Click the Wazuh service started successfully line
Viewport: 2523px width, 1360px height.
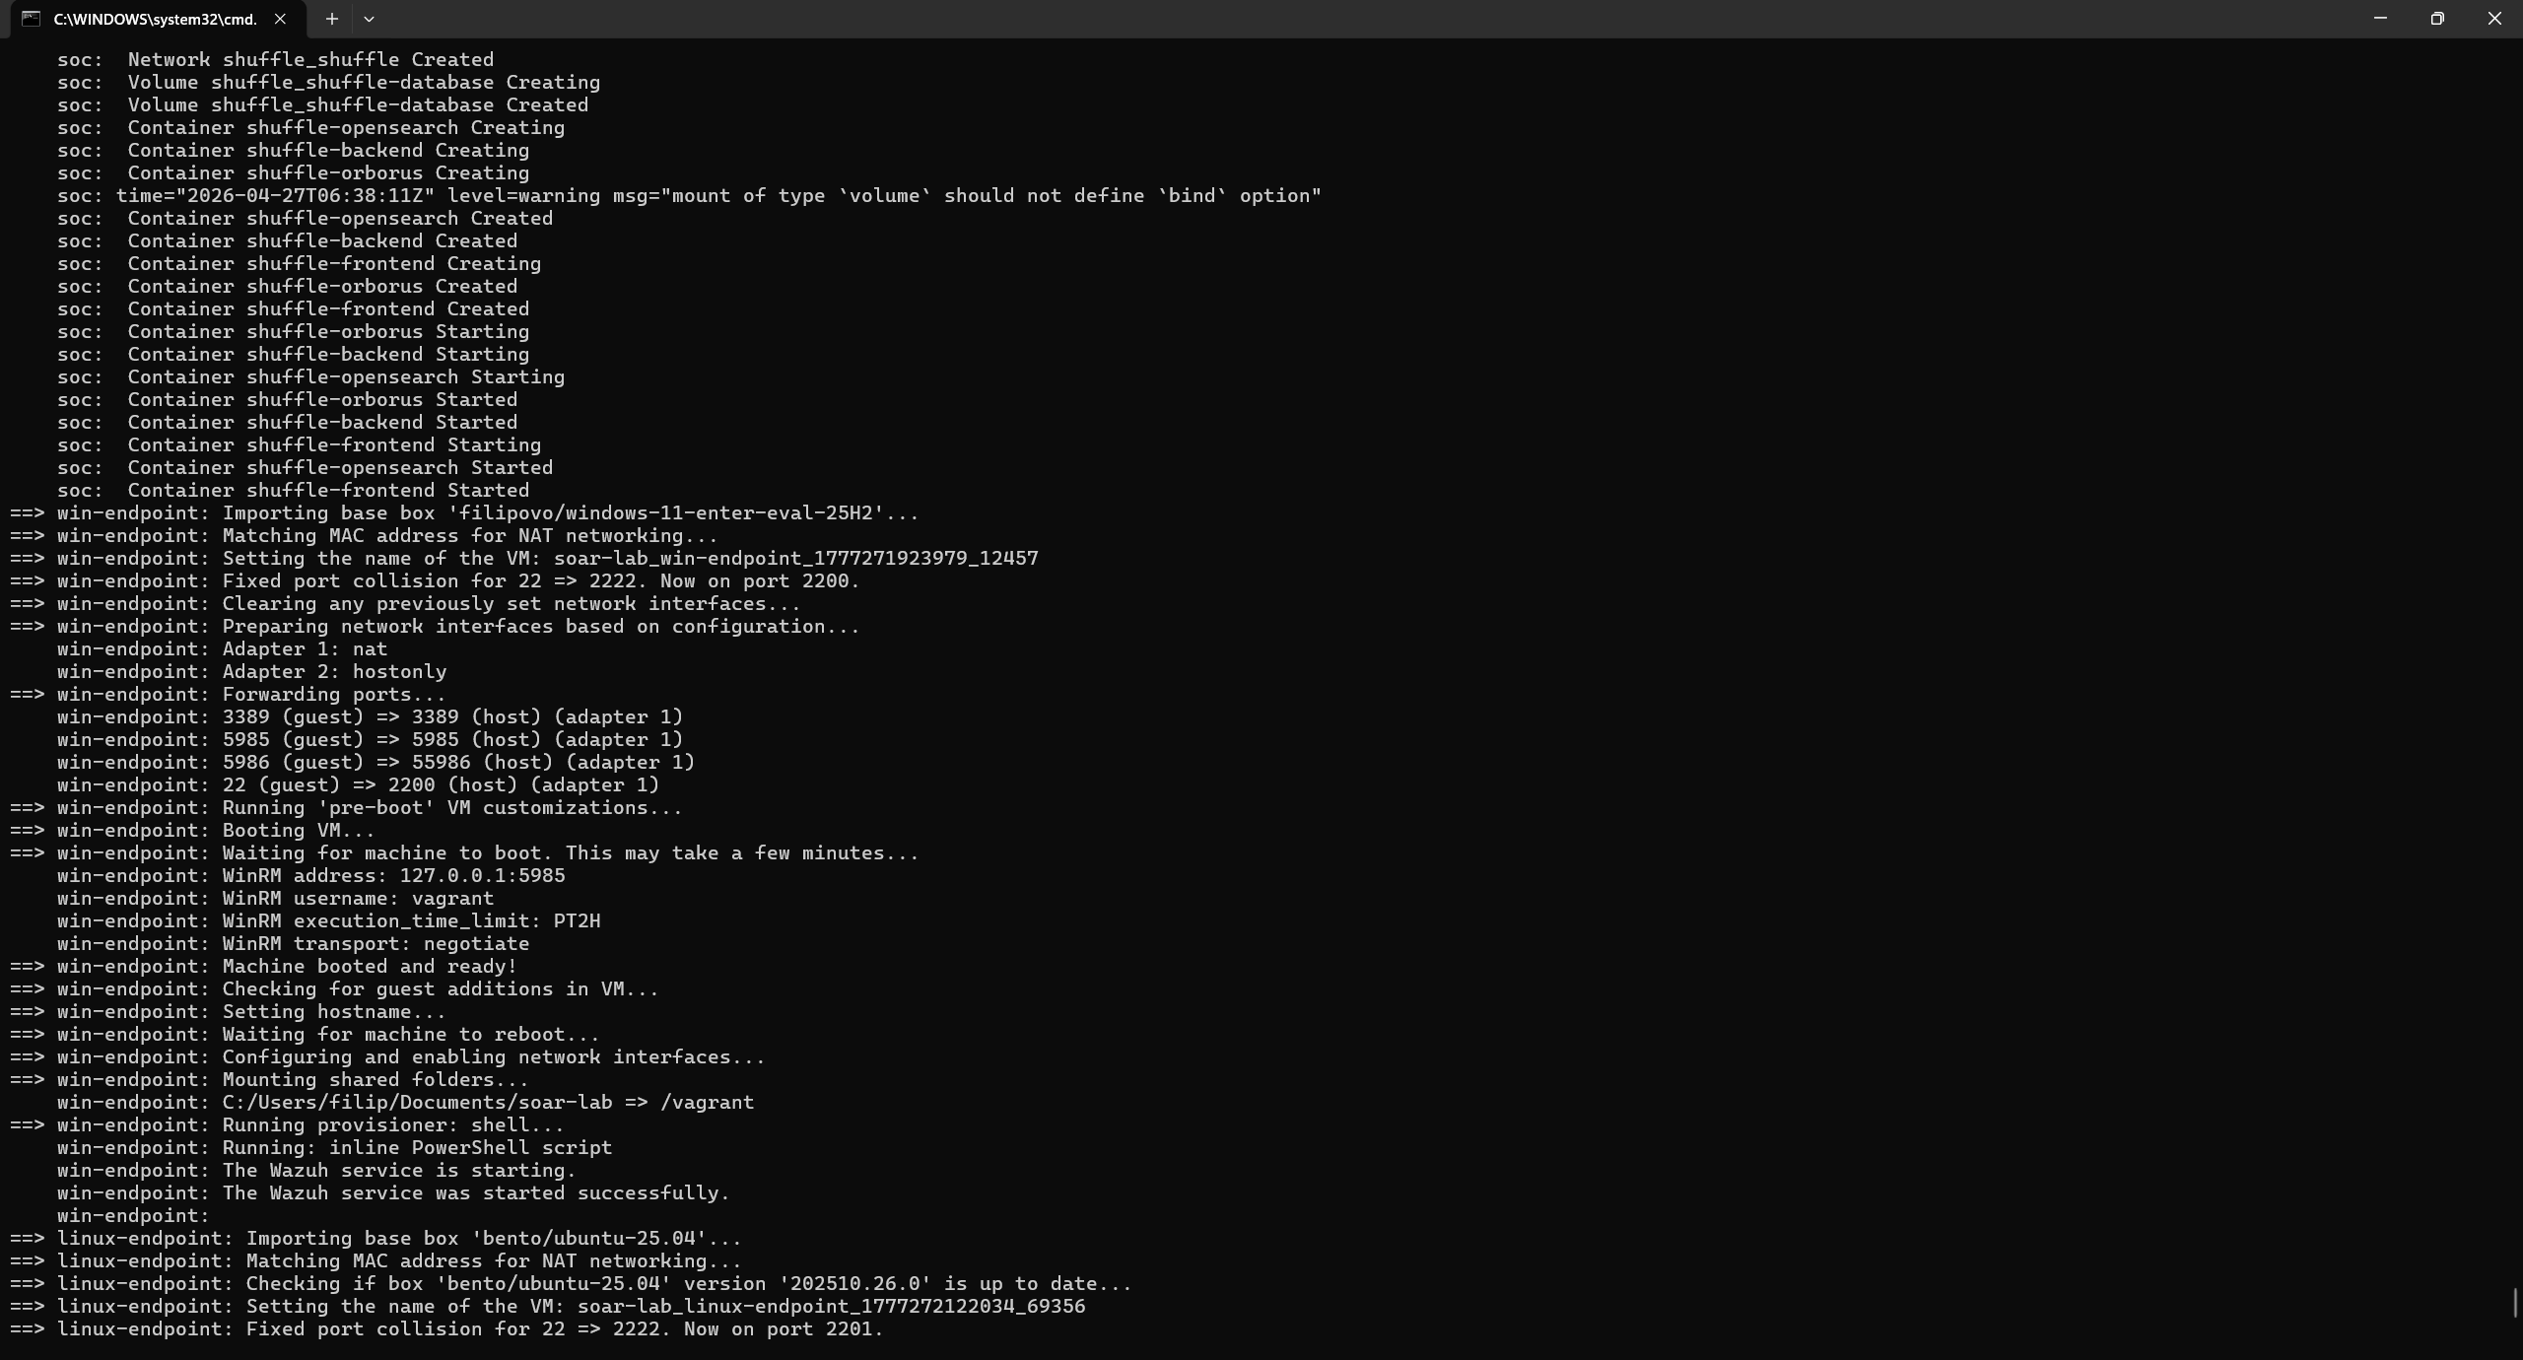393,1192
